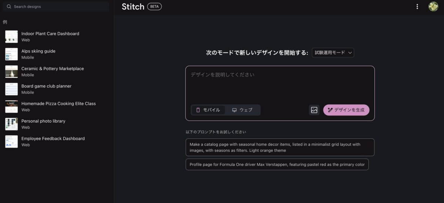
Task: Click the search magnifier icon
Action: coord(9,7)
